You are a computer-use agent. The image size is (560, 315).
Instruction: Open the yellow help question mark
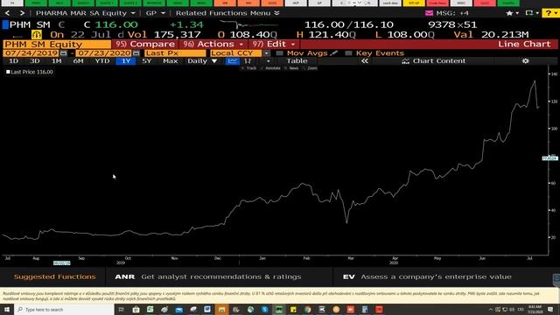(549, 13)
